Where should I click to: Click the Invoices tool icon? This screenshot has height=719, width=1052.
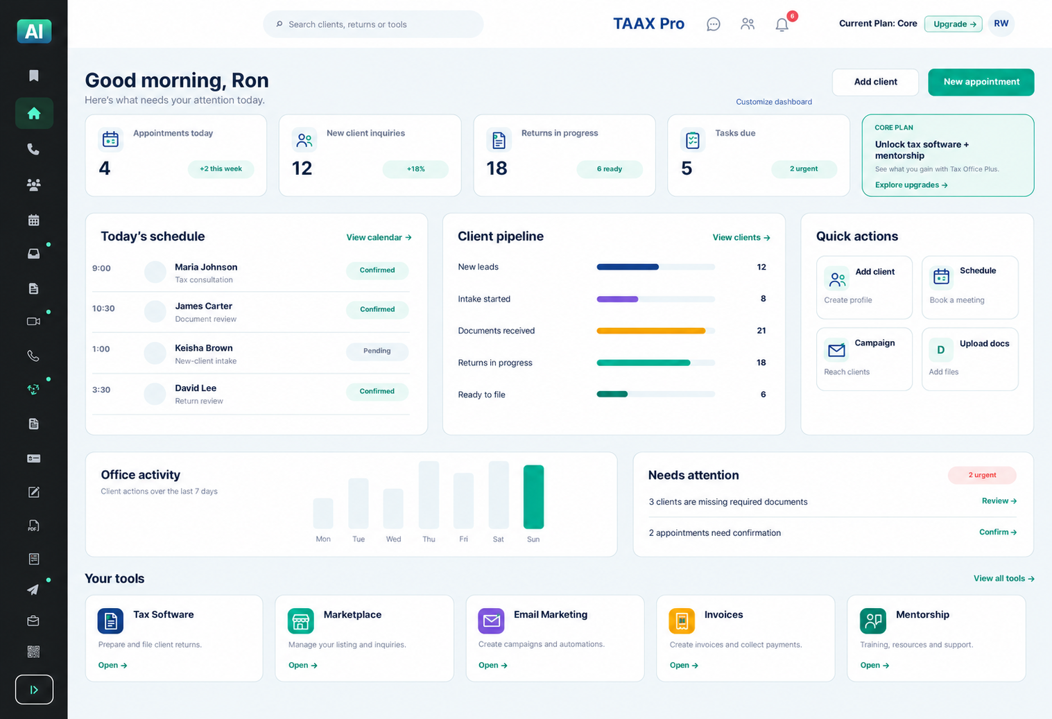point(682,621)
